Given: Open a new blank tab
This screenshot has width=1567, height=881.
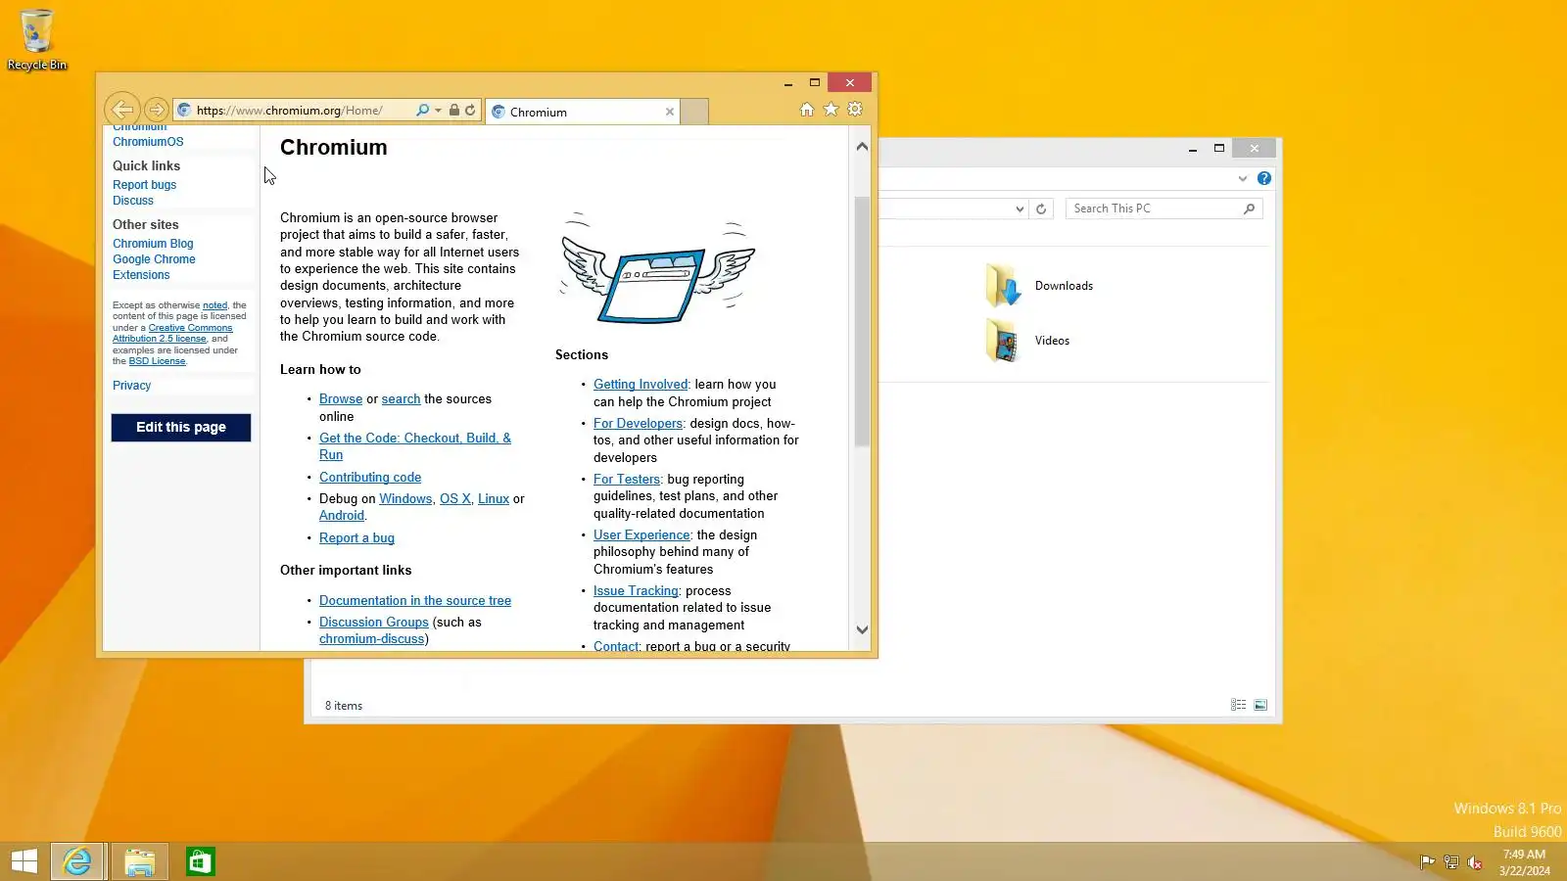Looking at the screenshot, I should pos(694,112).
